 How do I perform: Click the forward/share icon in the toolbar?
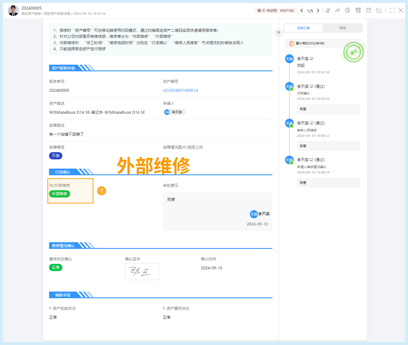[x=338, y=10]
